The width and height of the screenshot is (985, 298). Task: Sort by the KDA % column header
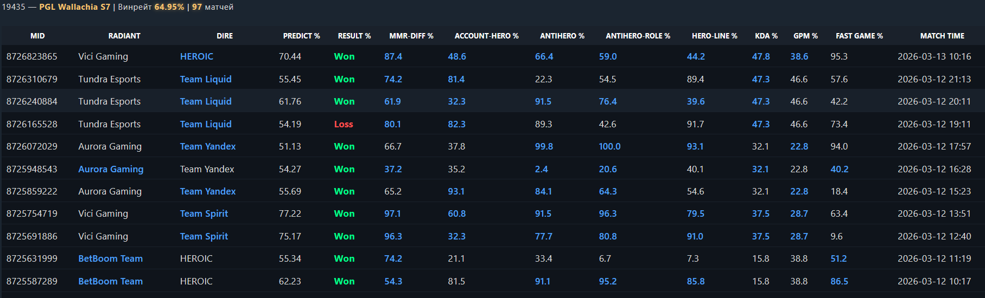point(766,36)
